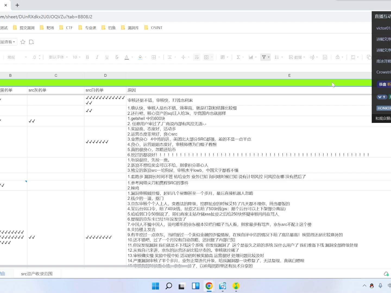Toggle strikethrough formatting
Image resolution: width=391 pixels, height=293 pixels.
[117, 57]
